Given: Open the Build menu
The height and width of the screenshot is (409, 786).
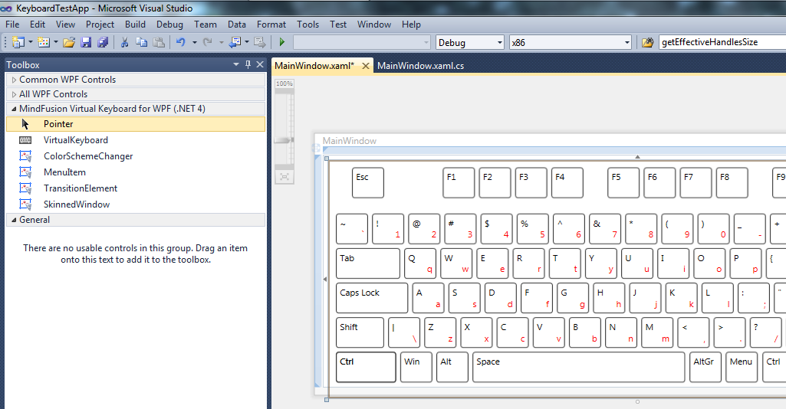Looking at the screenshot, I should pyautogui.click(x=135, y=25).
